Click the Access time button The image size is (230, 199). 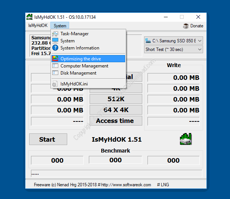(x=115, y=121)
